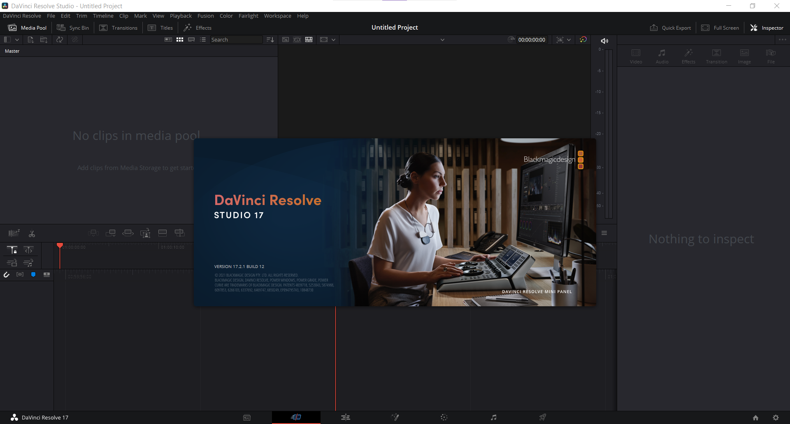This screenshot has height=424, width=790.
Task: Toggle the bin list sidebar icon
Action: 7,40
